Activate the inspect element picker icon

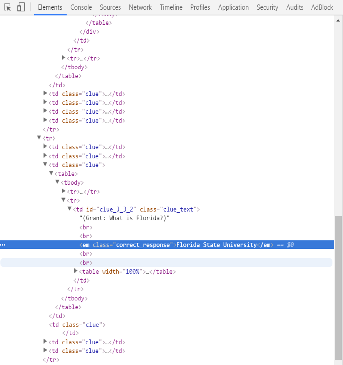pos(7,7)
